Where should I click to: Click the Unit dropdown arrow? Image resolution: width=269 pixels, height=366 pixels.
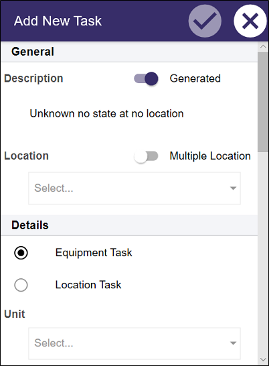tap(233, 343)
